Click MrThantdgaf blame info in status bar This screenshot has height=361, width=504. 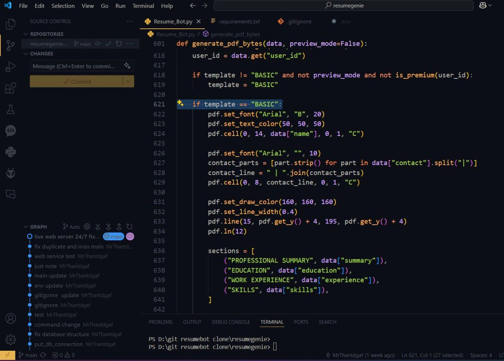[x=360, y=355]
